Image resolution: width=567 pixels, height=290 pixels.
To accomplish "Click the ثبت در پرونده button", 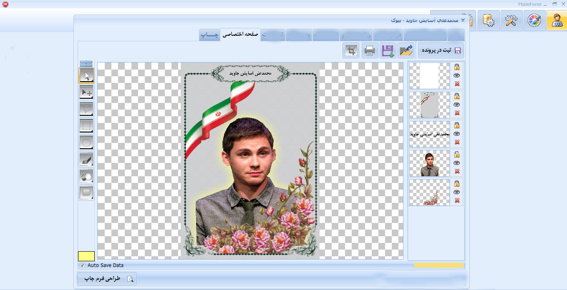I will (x=441, y=50).
